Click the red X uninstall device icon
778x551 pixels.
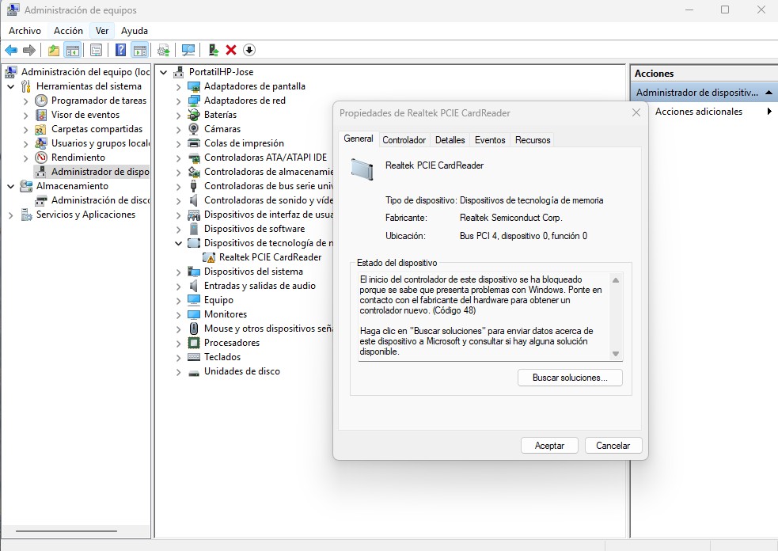[231, 50]
